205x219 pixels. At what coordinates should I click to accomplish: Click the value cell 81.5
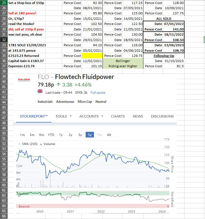[x=174, y=66]
